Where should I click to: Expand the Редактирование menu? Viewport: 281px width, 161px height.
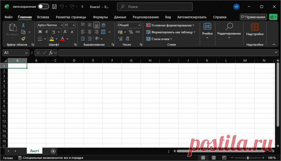pos(229,31)
